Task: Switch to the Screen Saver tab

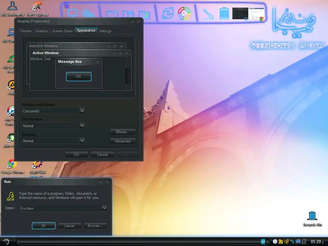Action: click(x=62, y=31)
